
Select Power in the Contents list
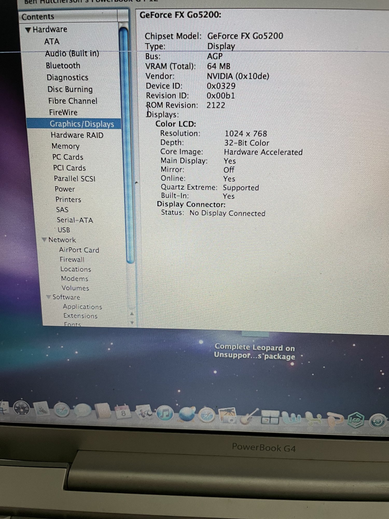65,189
